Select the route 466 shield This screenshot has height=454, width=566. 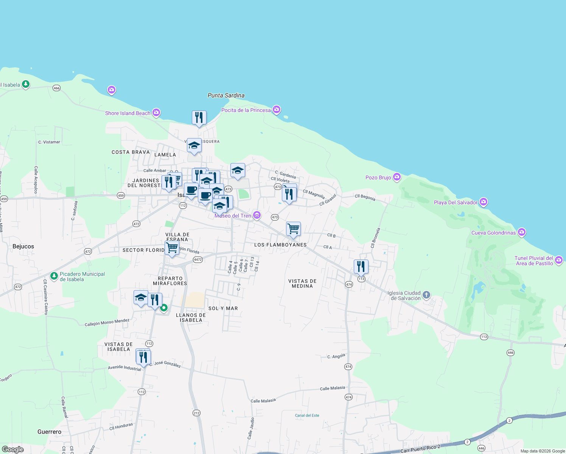coord(56,88)
